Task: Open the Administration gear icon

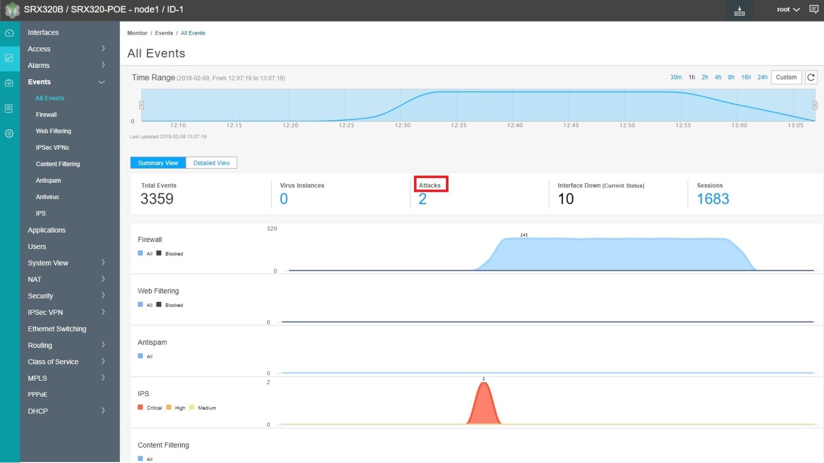Action: [x=9, y=133]
